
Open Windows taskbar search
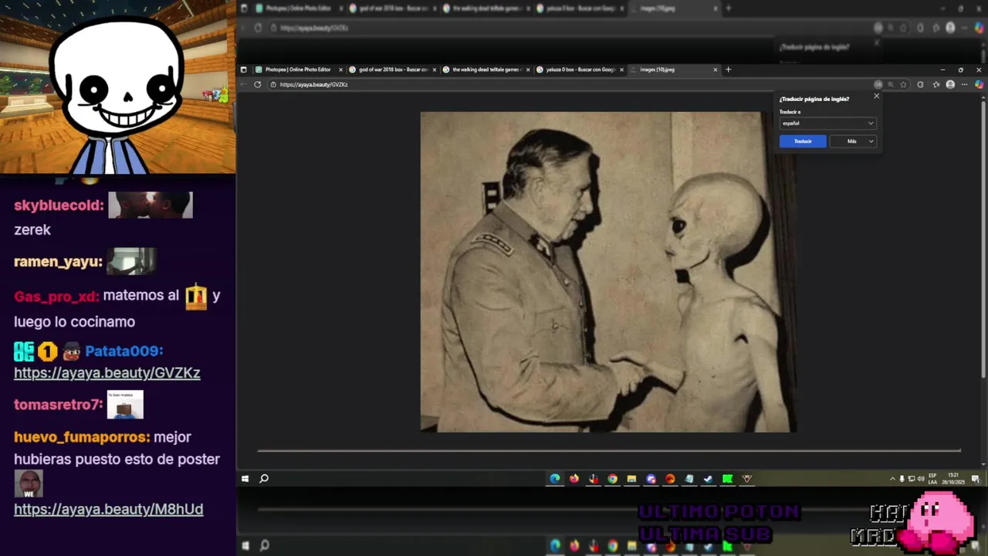tap(264, 479)
